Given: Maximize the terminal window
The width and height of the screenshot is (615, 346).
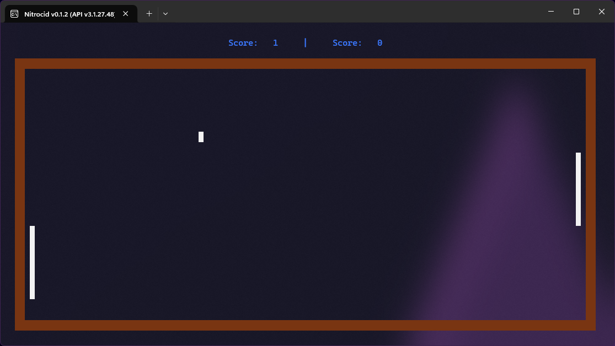Looking at the screenshot, I should (x=576, y=12).
